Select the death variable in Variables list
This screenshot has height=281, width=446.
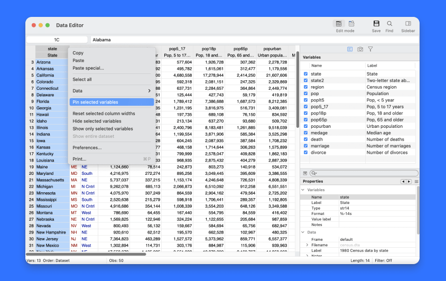click(x=360, y=139)
